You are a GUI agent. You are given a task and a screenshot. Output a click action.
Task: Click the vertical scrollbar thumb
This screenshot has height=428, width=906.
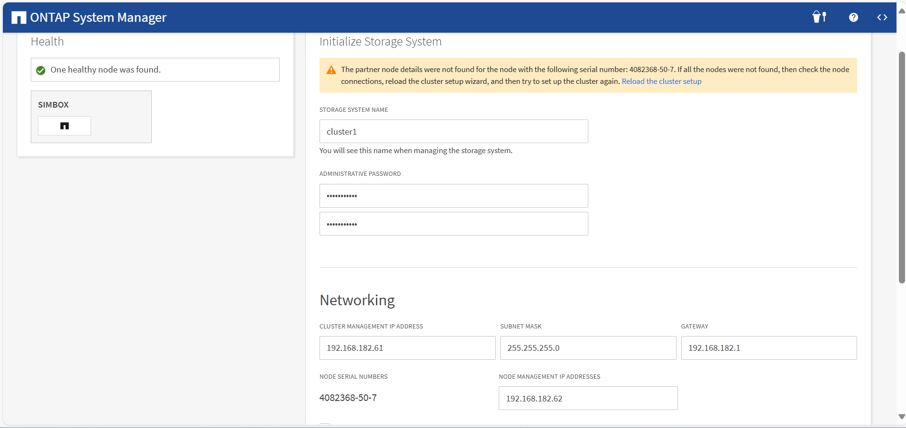pos(902,167)
